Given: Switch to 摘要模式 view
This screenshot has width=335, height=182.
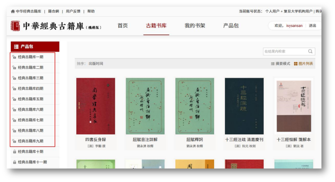Looking at the screenshot, I should [283, 64].
